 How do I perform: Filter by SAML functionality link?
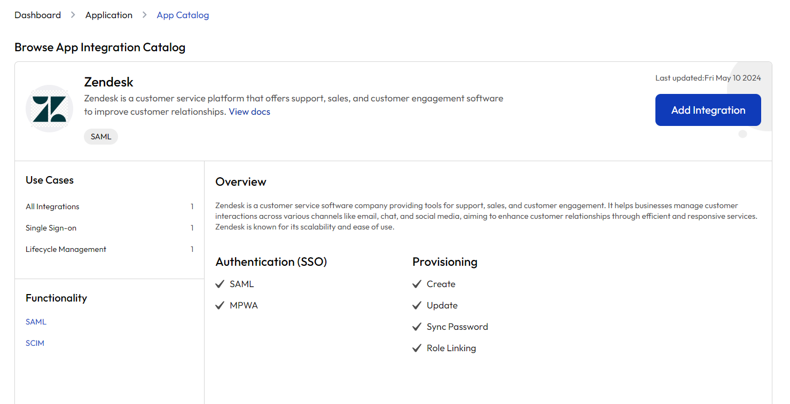[36, 322]
